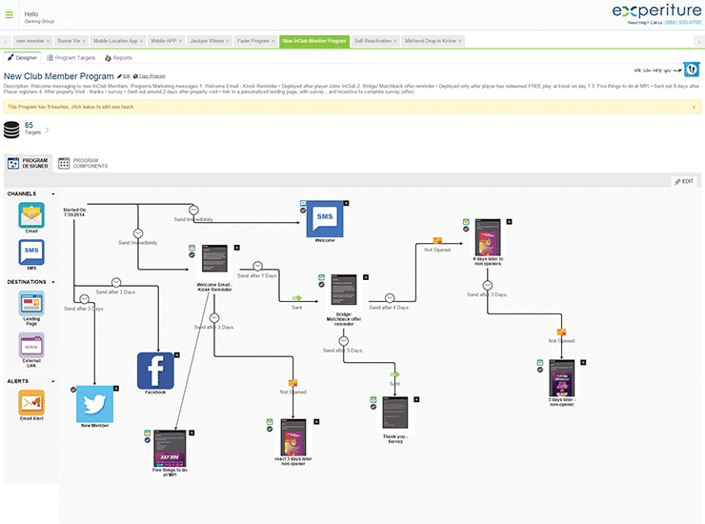Open the Welcome Email Kiosk Reminder thumbnail
The width and height of the screenshot is (705, 524).
coord(214,258)
